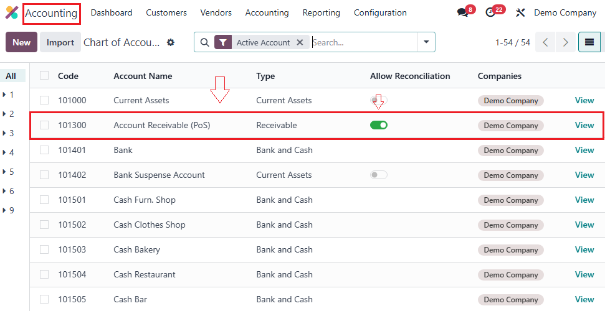This screenshot has width=605, height=311.
Task: Open the activities clock icon
Action: coord(490,13)
